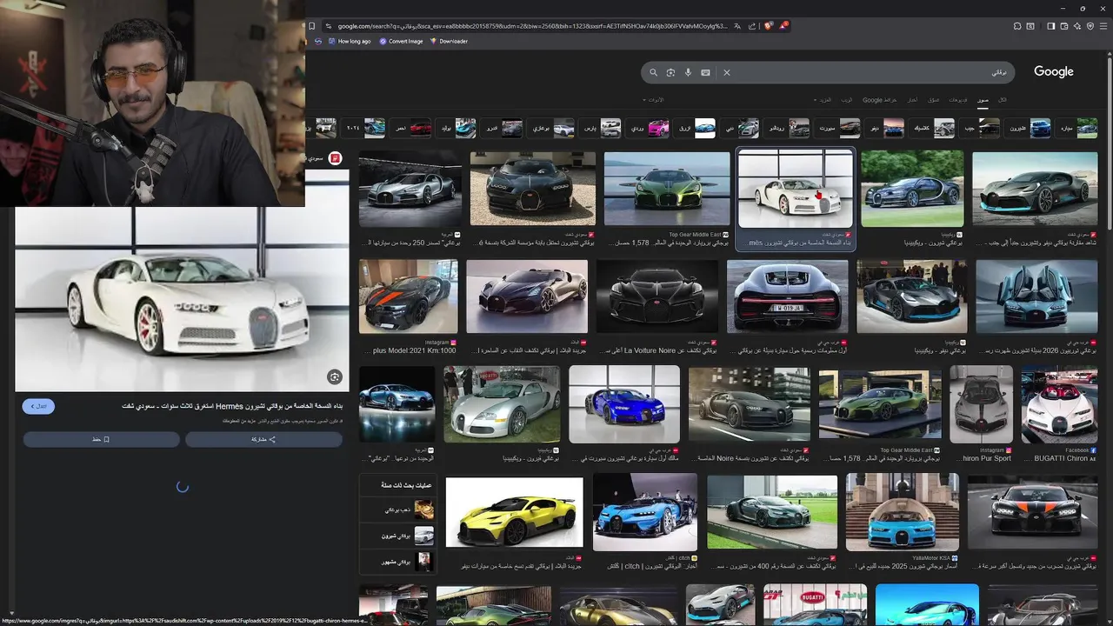Select the ديفو filter chip
The image size is (1113, 626).
(884, 128)
